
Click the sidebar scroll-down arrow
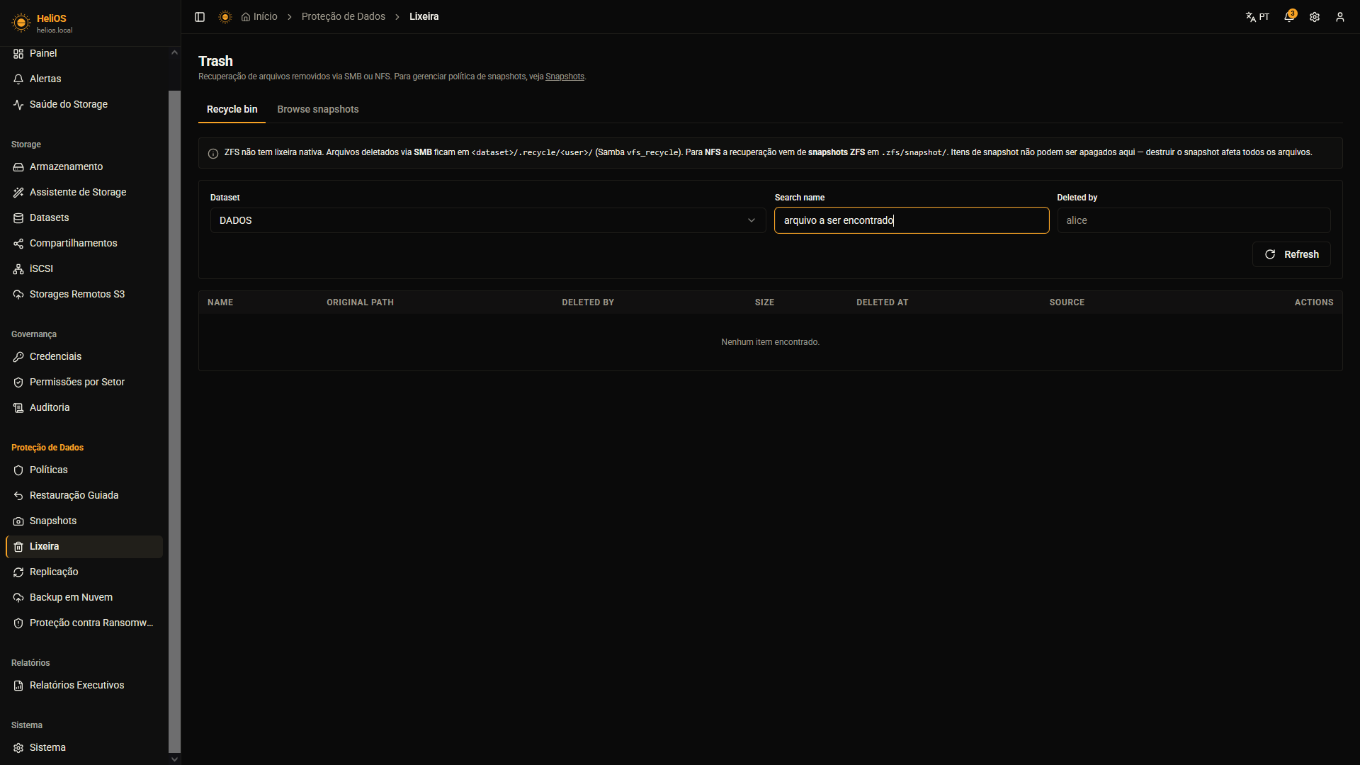point(174,759)
